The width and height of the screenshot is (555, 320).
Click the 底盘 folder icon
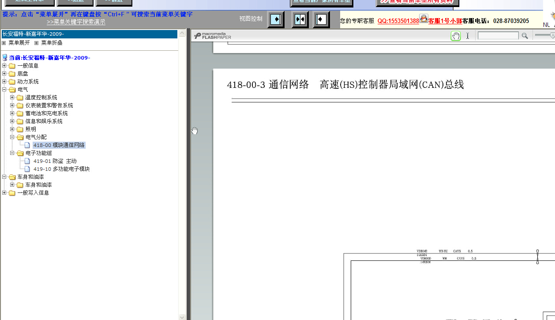12,74
